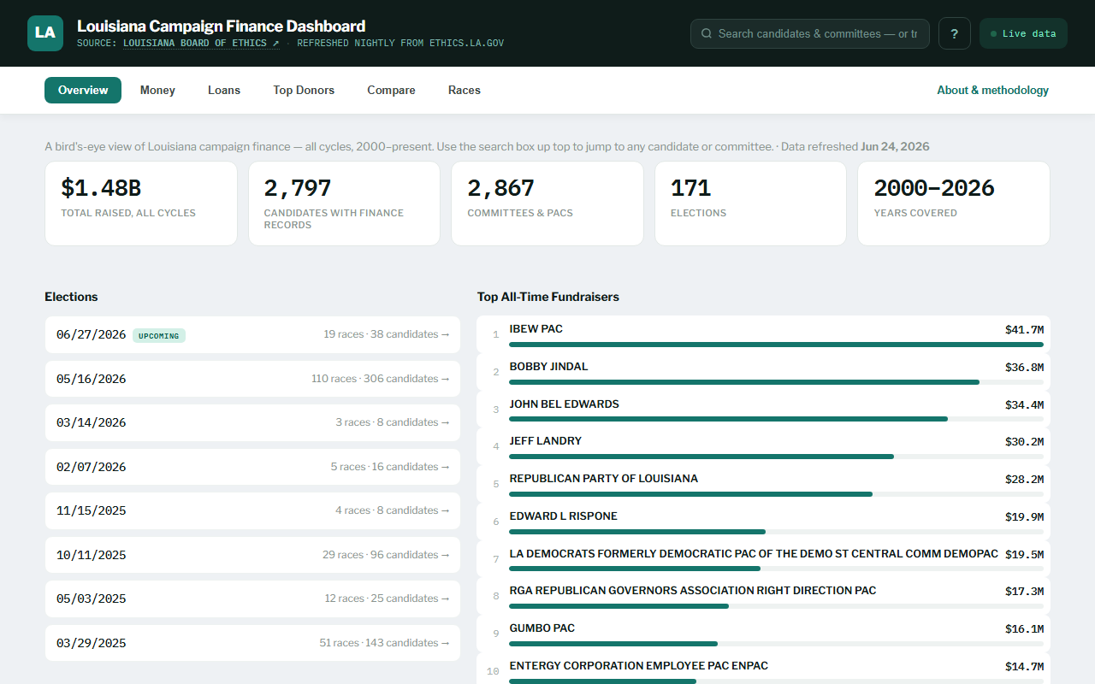Click the $16.1M amount
Viewport: 1095px width, 684px height.
coord(1024,628)
